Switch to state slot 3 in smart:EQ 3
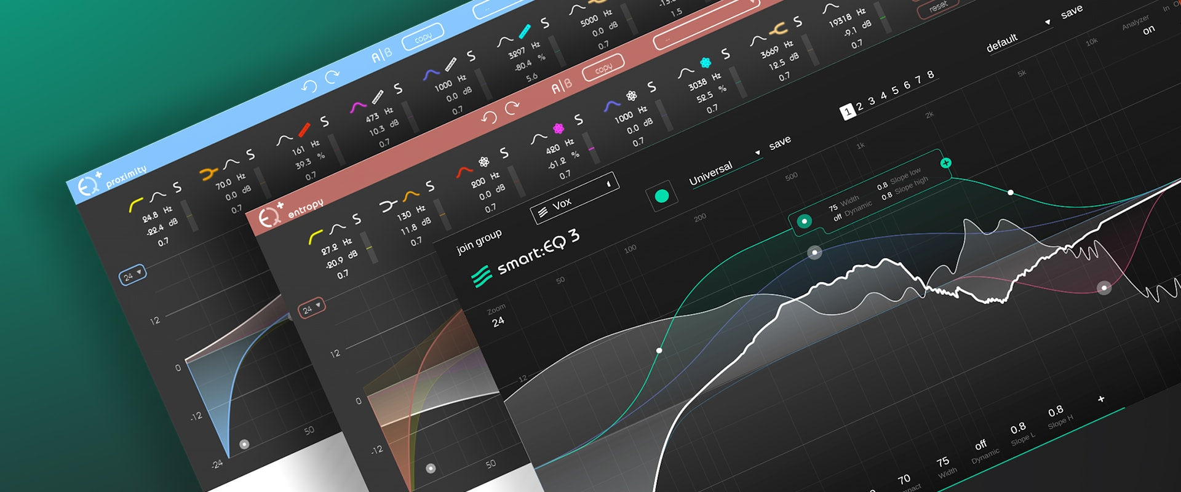This screenshot has width=1181, height=492. point(871,101)
